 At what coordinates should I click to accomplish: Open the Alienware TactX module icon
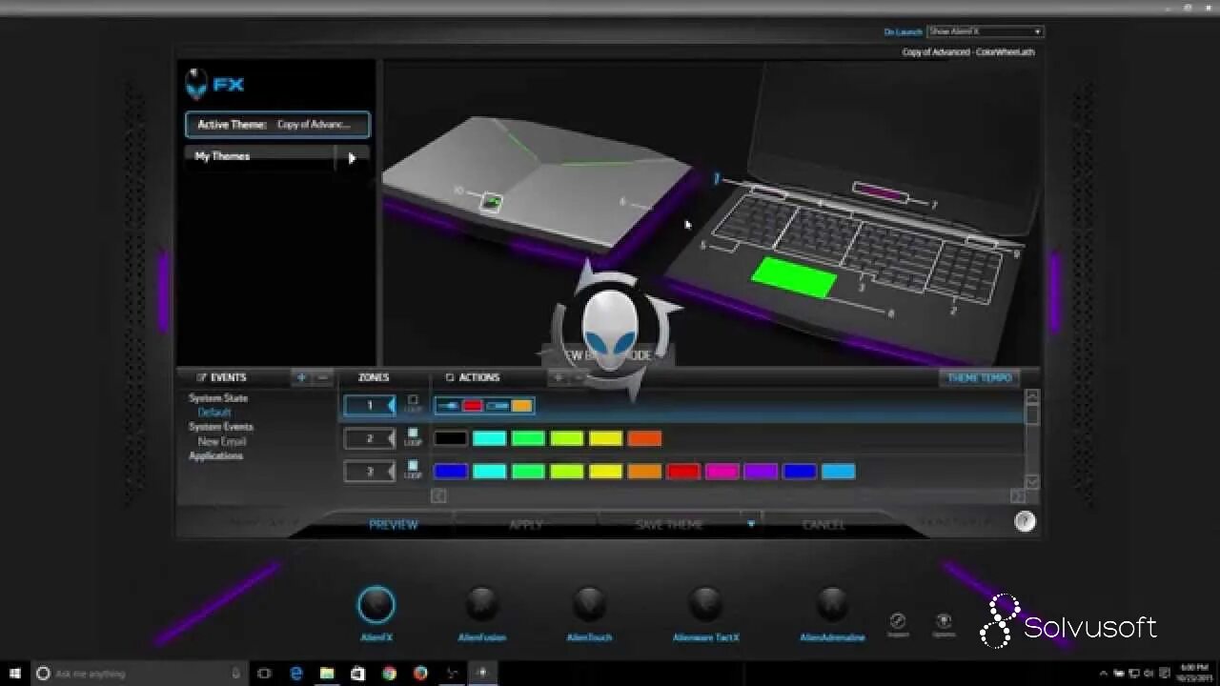[705, 604]
